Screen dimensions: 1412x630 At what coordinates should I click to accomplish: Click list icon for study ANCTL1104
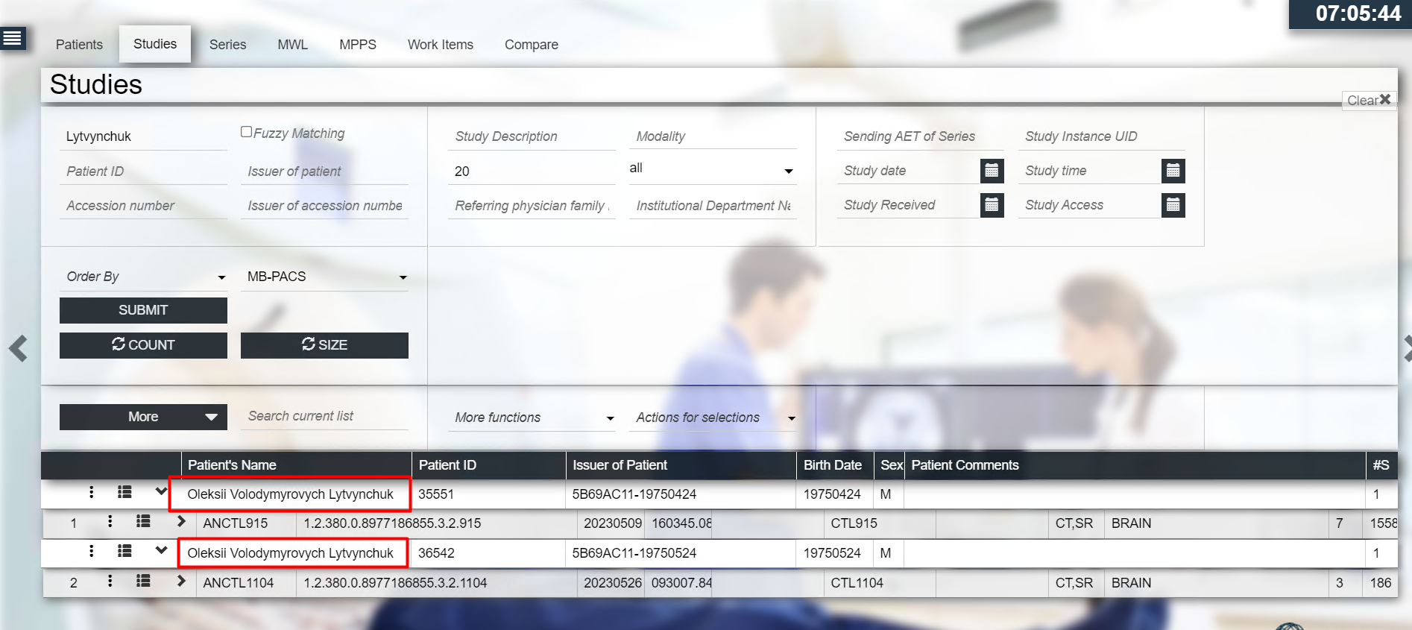click(x=143, y=582)
